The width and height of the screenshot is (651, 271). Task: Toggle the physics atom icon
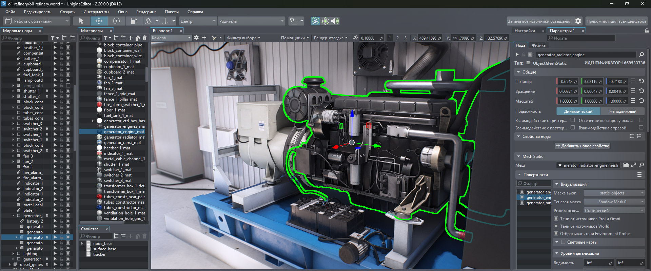point(325,21)
